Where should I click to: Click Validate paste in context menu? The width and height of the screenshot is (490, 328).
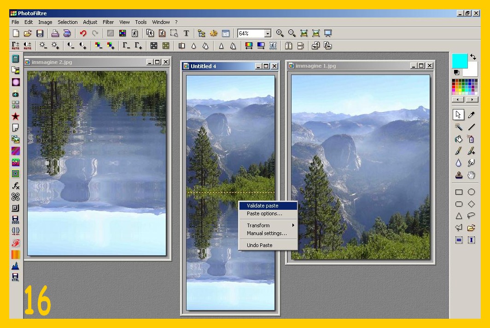[x=262, y=206]
